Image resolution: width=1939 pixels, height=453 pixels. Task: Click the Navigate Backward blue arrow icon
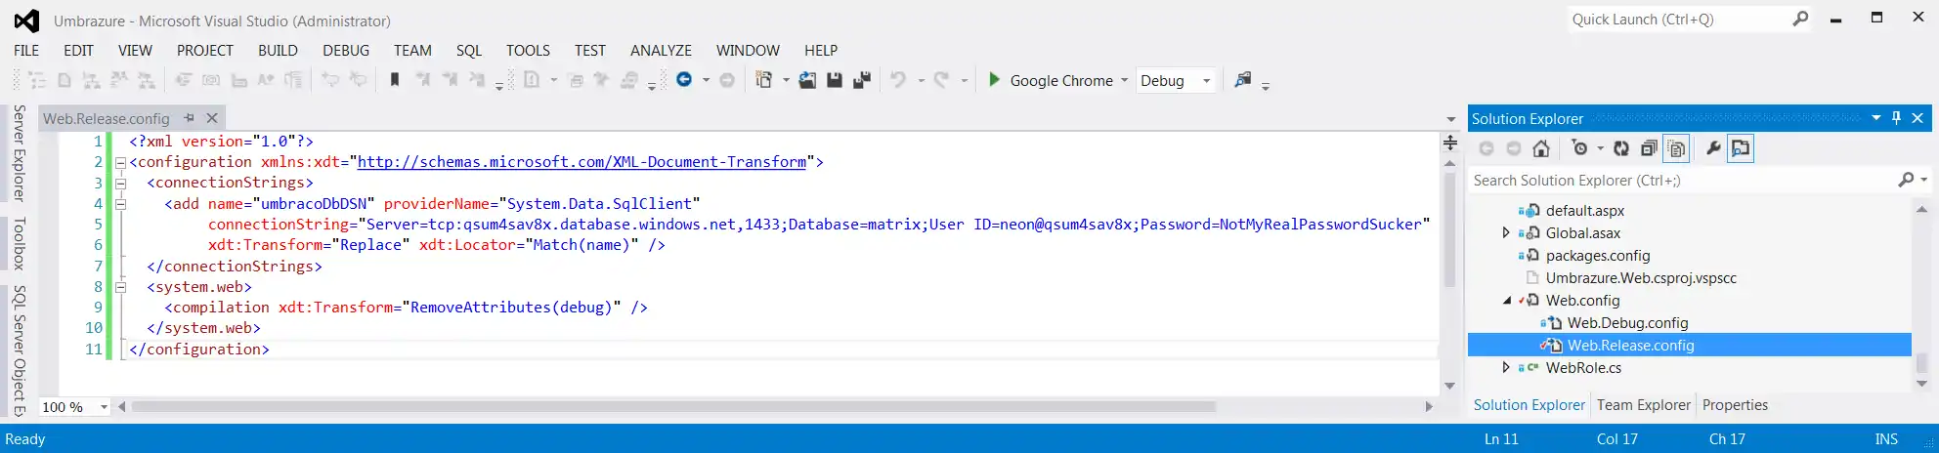pos(684,80)
